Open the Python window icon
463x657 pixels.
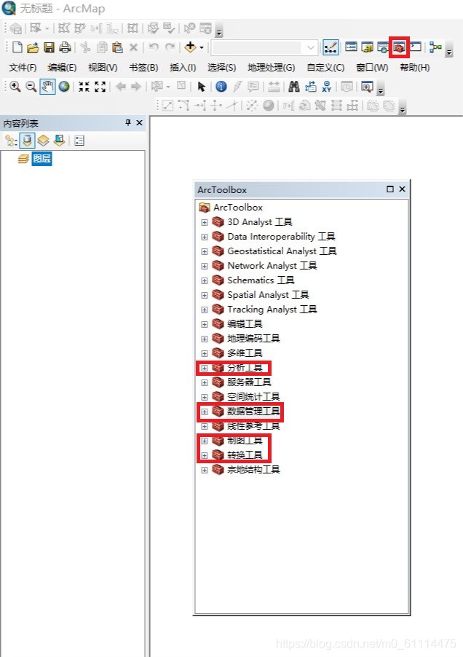[416, 47]
